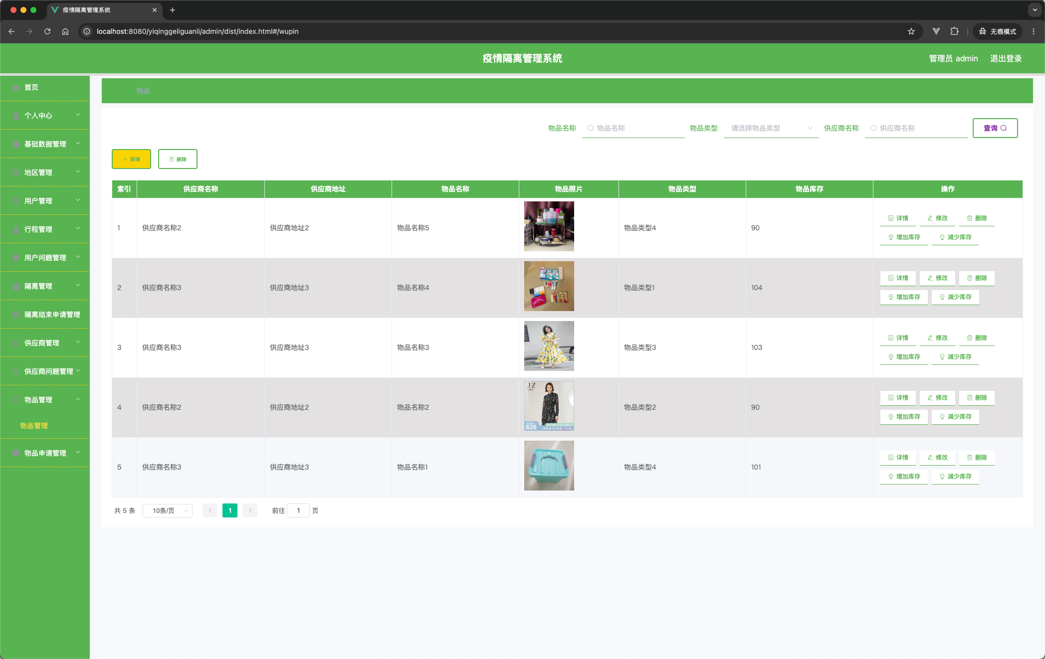This screenshot has height=659, width=1045.
Task: Go to pagination page 1
Action: [230, 511]
